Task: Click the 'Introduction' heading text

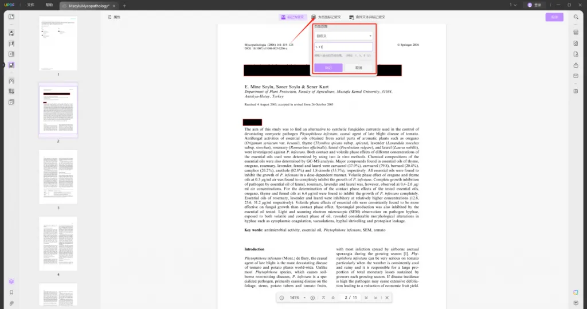Action: pos(254,249)
